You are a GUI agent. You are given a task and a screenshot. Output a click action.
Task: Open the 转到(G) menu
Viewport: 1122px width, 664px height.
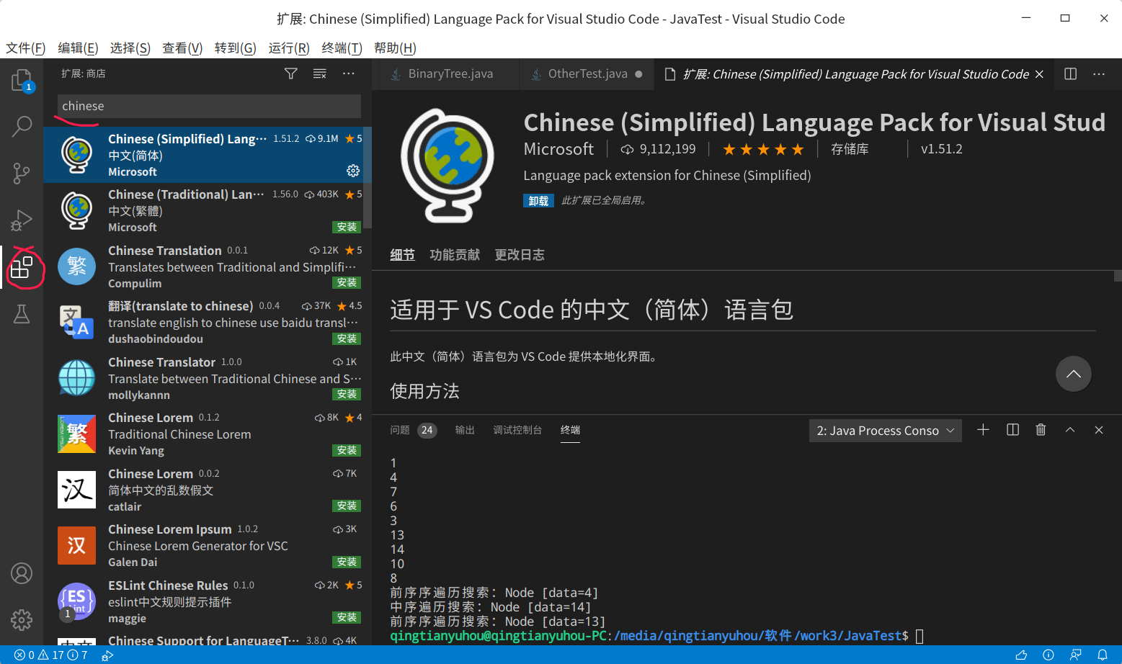236,48
